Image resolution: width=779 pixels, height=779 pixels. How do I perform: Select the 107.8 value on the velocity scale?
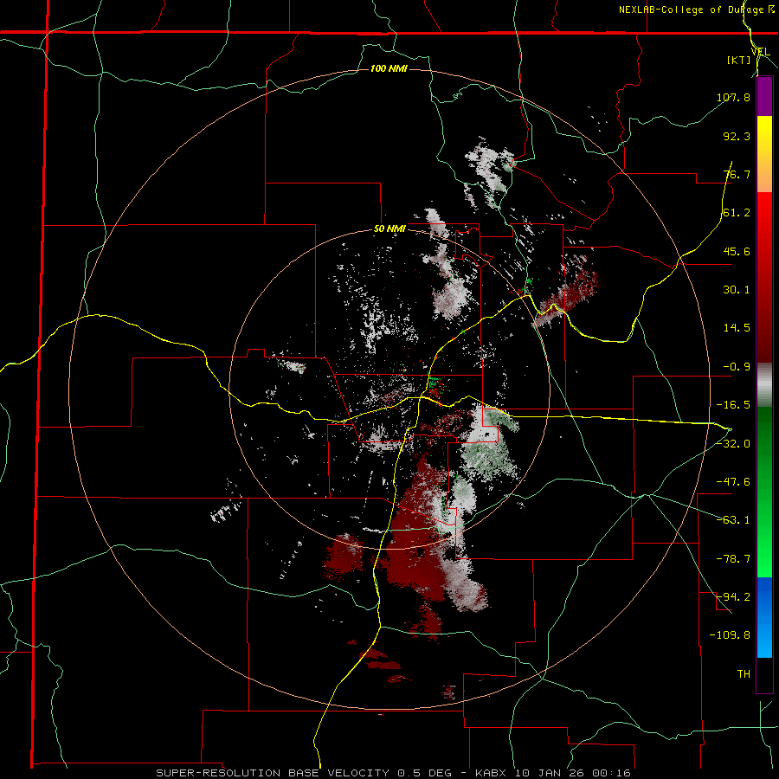733,97
